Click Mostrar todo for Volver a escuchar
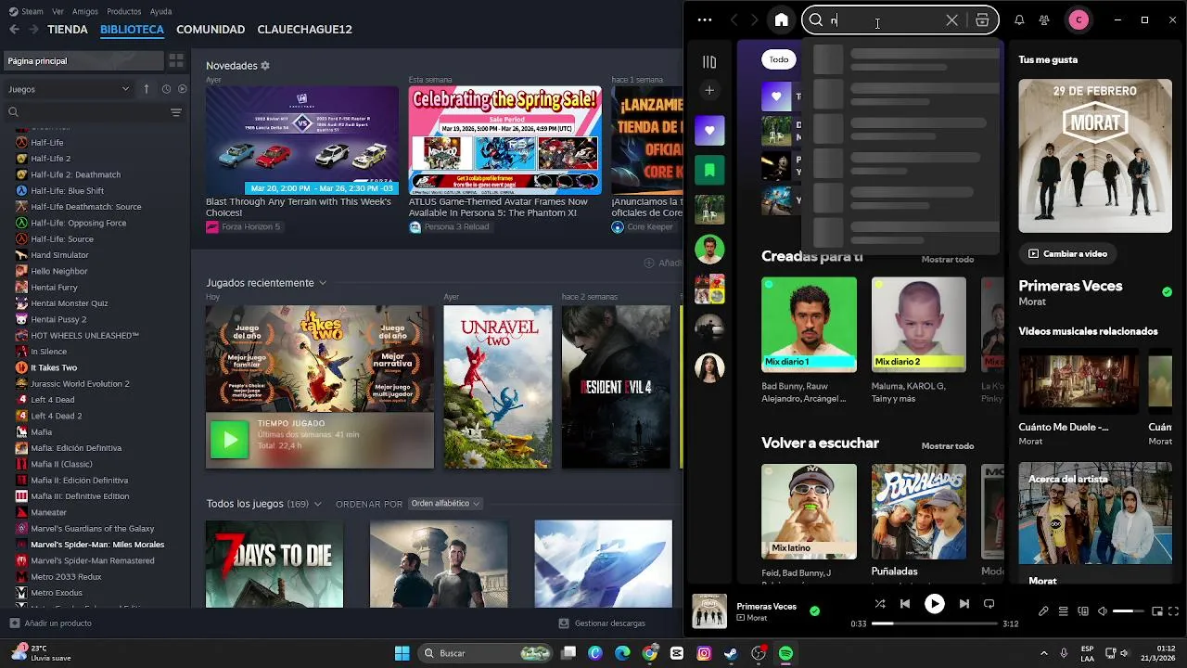 [947, 445]
